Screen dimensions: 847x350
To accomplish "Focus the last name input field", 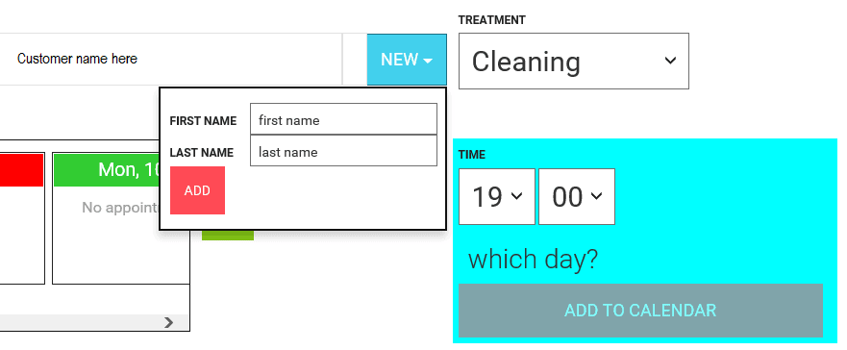I will point(343,151).
